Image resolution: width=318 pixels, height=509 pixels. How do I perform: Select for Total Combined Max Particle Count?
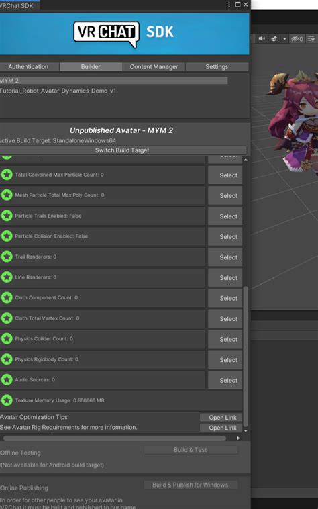(x=225, y=175)
